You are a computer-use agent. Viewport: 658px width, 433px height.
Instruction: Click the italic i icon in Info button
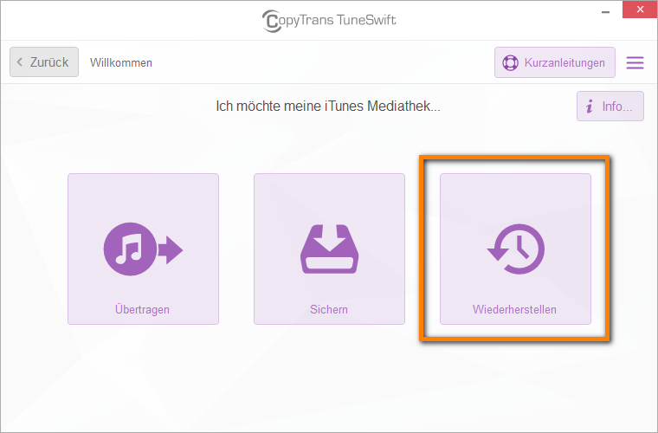click(x=590, y=107)
